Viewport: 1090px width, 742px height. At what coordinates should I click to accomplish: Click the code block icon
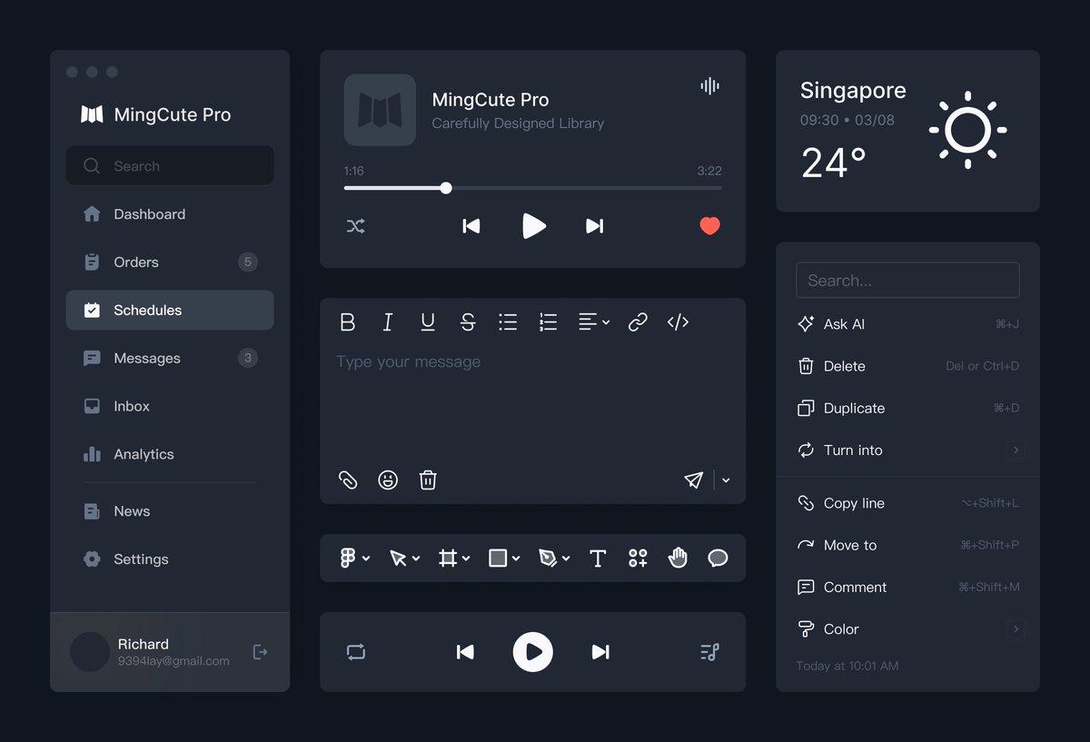click(678, 322)
